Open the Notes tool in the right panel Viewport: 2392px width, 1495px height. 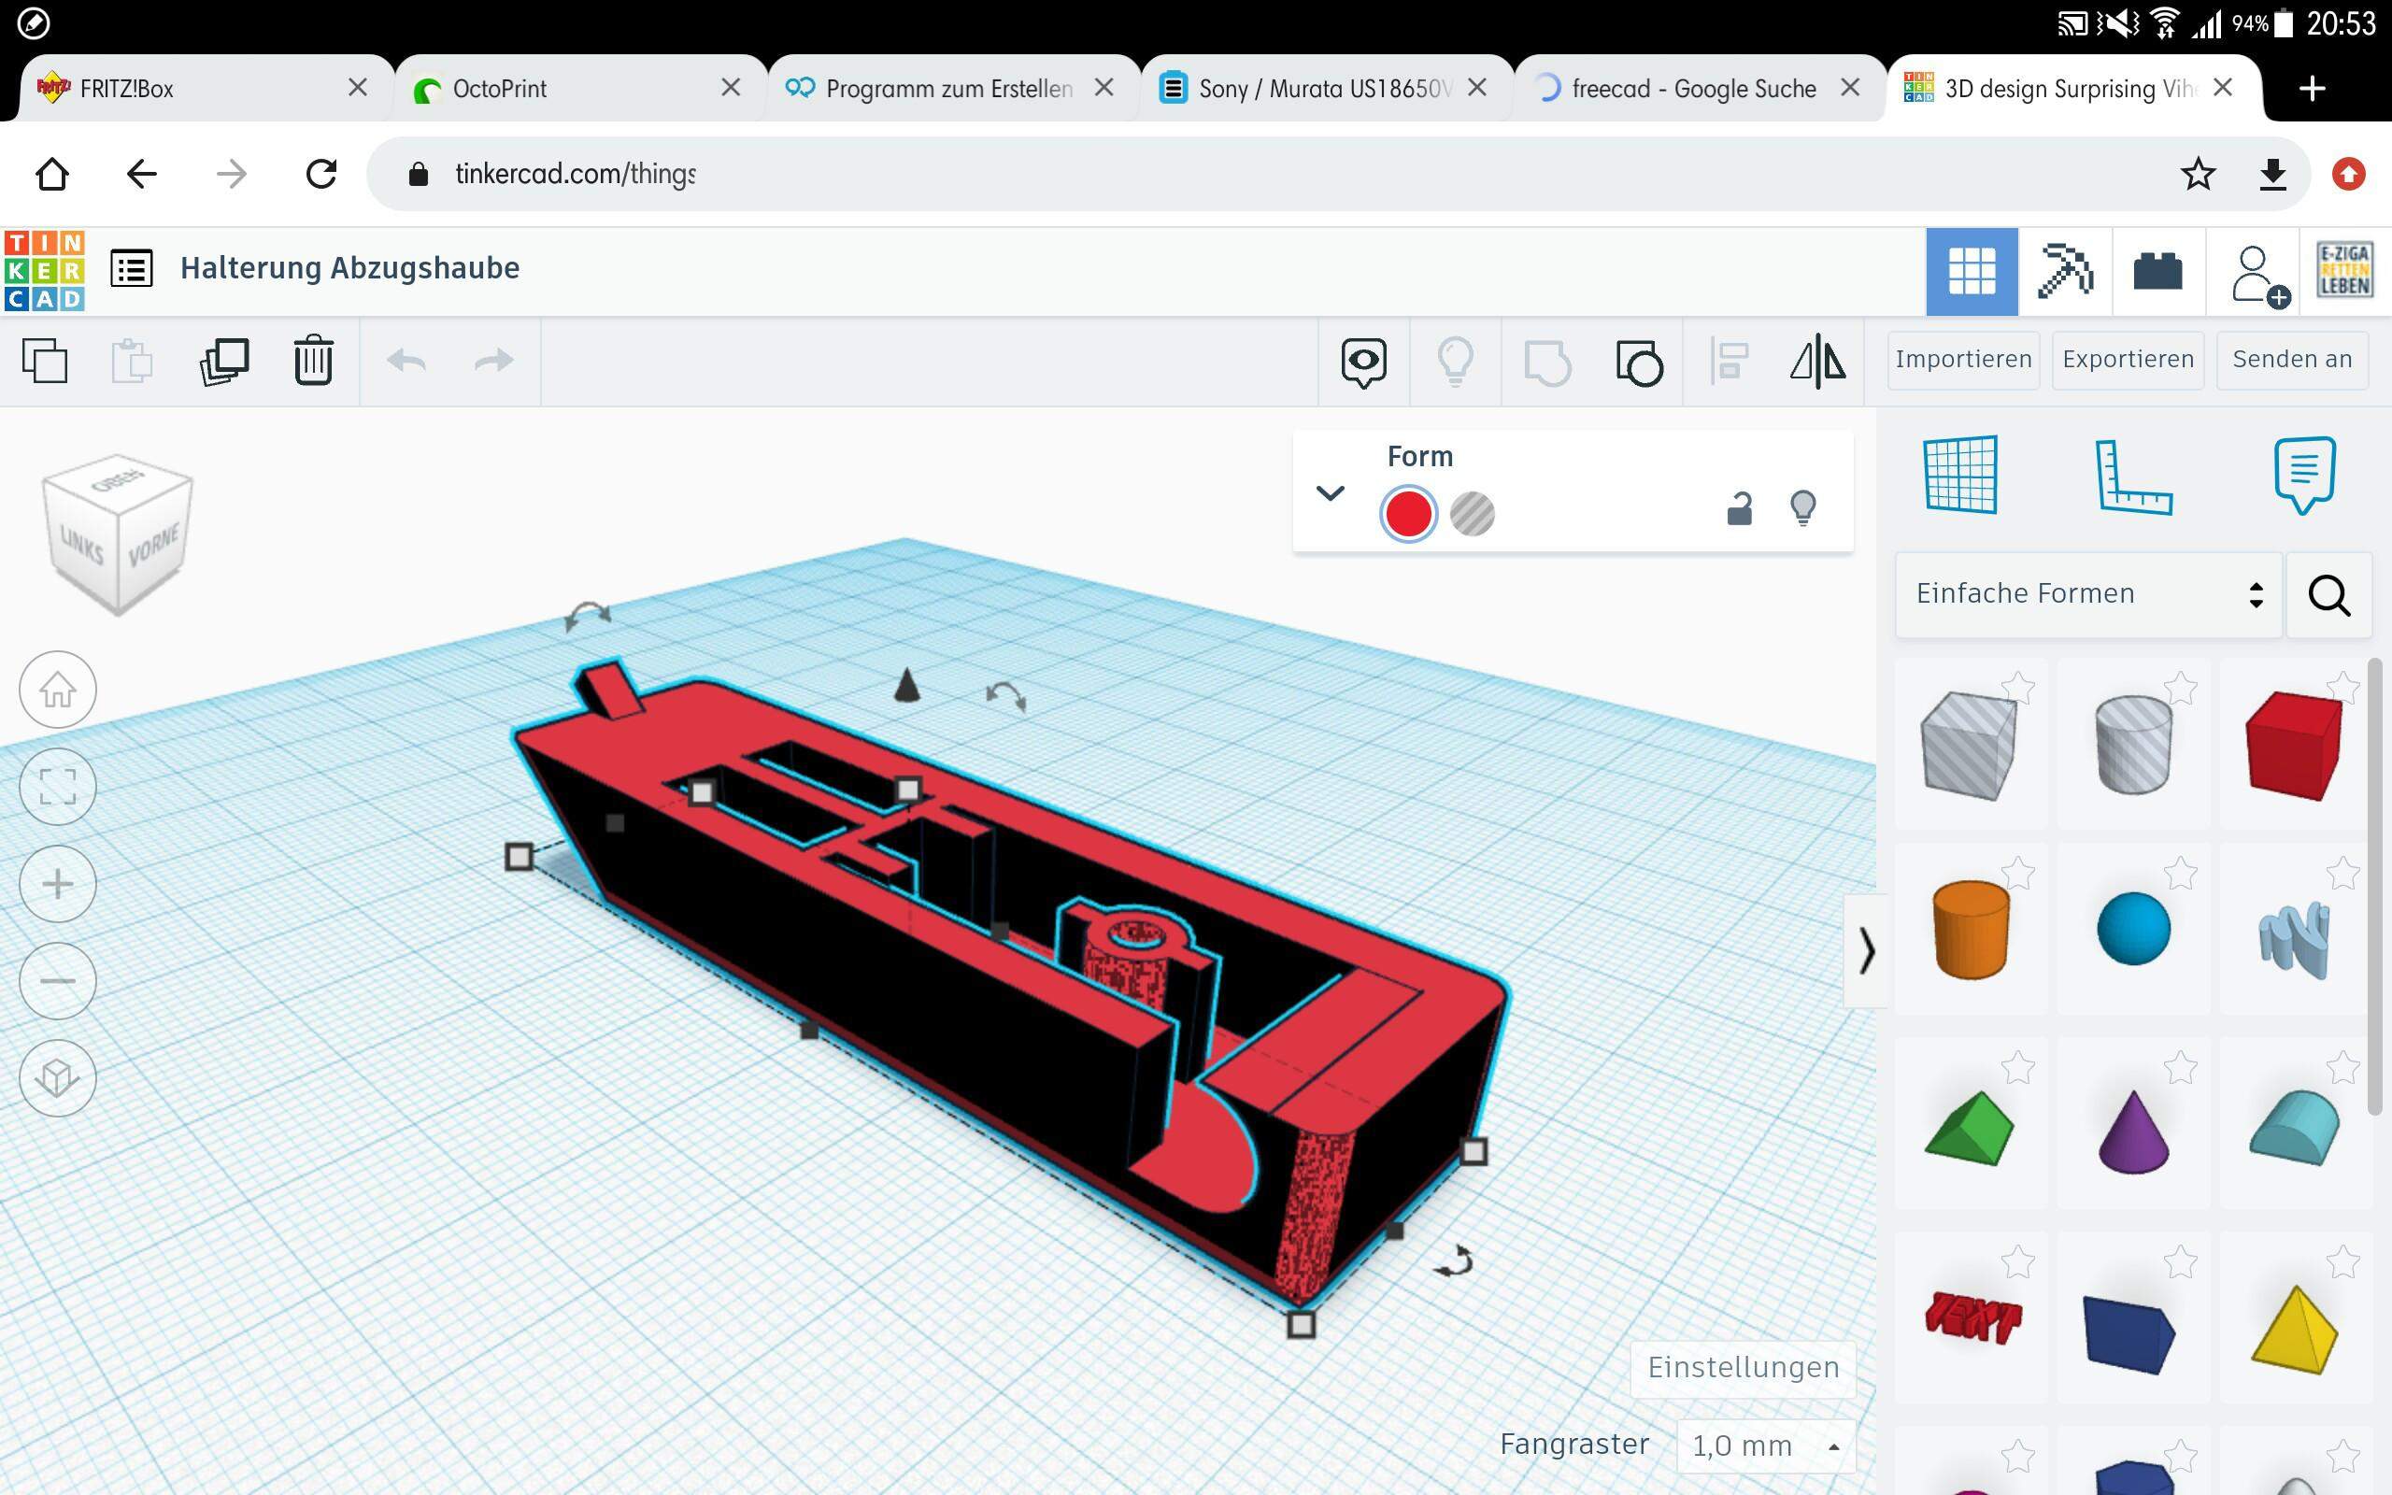[2303, 475]
